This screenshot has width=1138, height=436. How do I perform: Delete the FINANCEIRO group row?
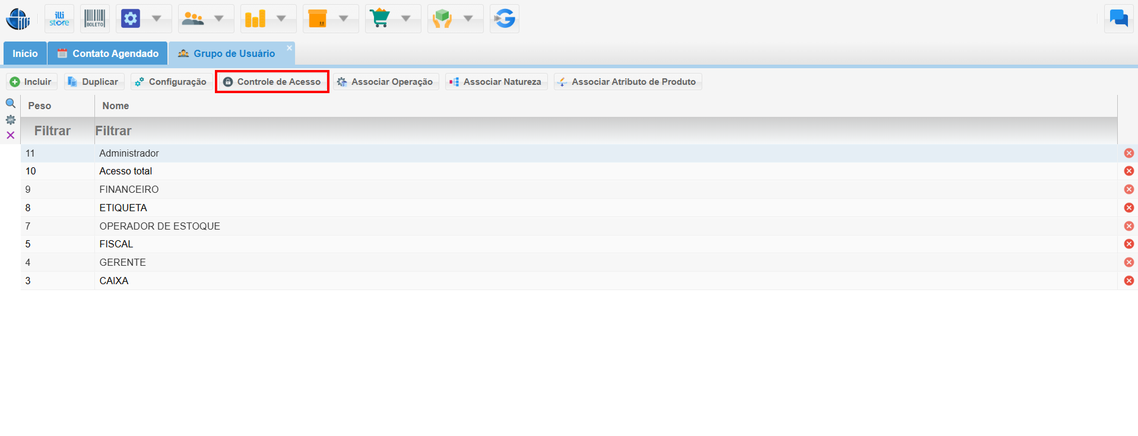pyautogui.click(x=1129, y=189)
